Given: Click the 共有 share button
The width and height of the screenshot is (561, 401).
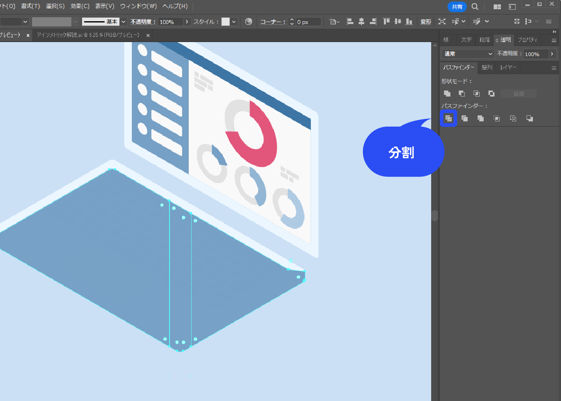Looking at the screenshot, I should (457, 6).
